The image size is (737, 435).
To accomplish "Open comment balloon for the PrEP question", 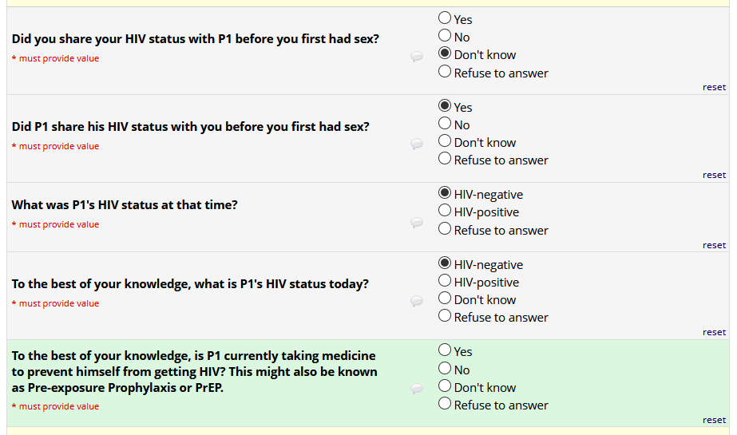I will click(416, 389).
